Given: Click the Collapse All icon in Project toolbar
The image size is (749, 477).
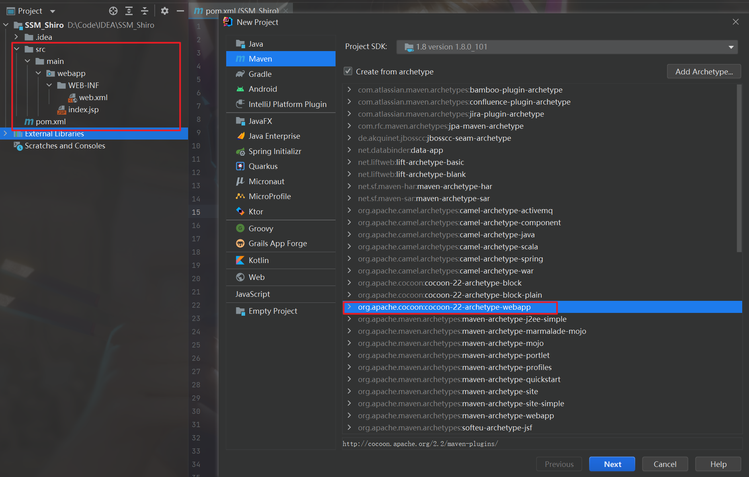Looking at the screenshot, I should [x=145, y=11].
